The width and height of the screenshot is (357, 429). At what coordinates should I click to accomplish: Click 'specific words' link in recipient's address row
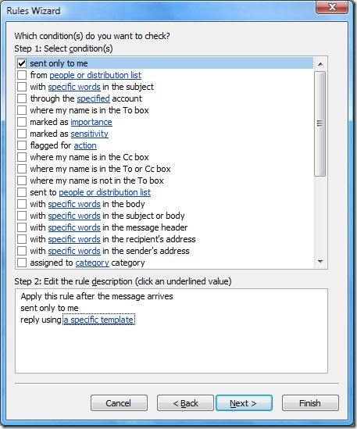(74, 239)
